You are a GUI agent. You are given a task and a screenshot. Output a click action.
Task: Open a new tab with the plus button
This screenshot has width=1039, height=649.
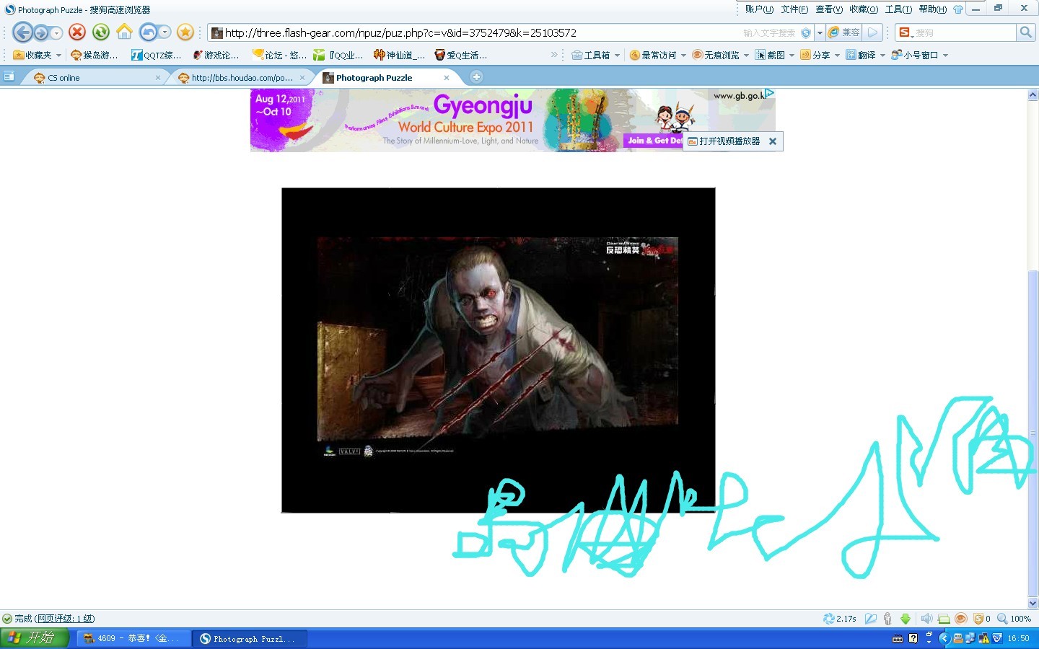[x=476, y=77]
